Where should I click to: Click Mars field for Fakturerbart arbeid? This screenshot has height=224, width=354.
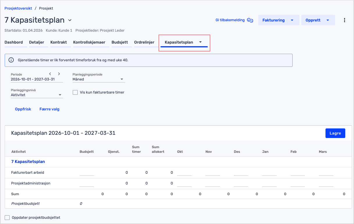[326, 173]
